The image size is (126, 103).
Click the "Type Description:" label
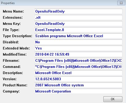pyautogui.click(x=17, y=36)
